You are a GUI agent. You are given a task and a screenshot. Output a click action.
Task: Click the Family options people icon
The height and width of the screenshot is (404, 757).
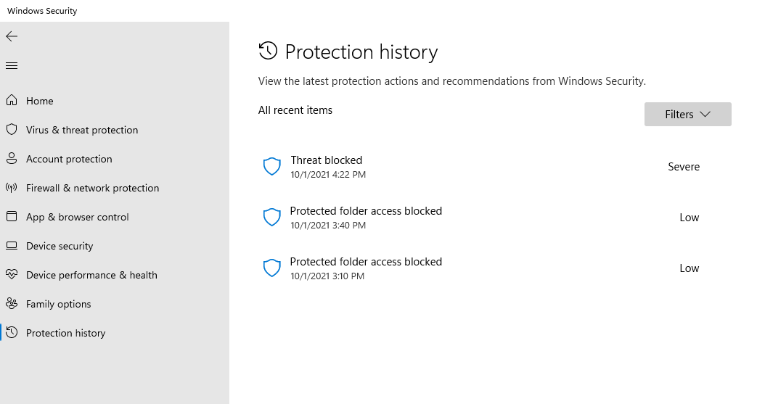coord(12,304)
